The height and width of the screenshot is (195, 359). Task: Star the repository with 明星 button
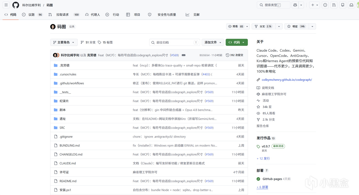coord(297,26)
